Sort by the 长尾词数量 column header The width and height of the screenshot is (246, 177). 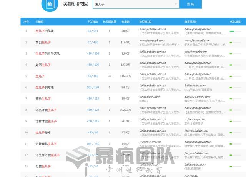tap(110, 21)
